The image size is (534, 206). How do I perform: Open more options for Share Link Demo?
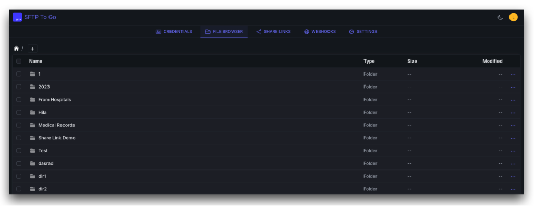tap(513, 138)
